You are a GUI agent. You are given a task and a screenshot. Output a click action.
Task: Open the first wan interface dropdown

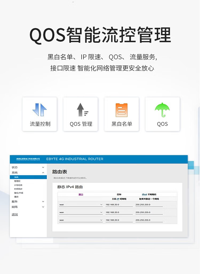(x=81, y=205)
